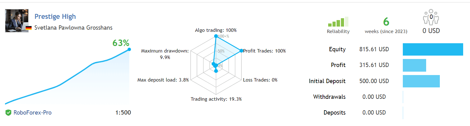Click the green verified shield icon
470x126 pixels.
pyautogui.click(x=8, y=113)
